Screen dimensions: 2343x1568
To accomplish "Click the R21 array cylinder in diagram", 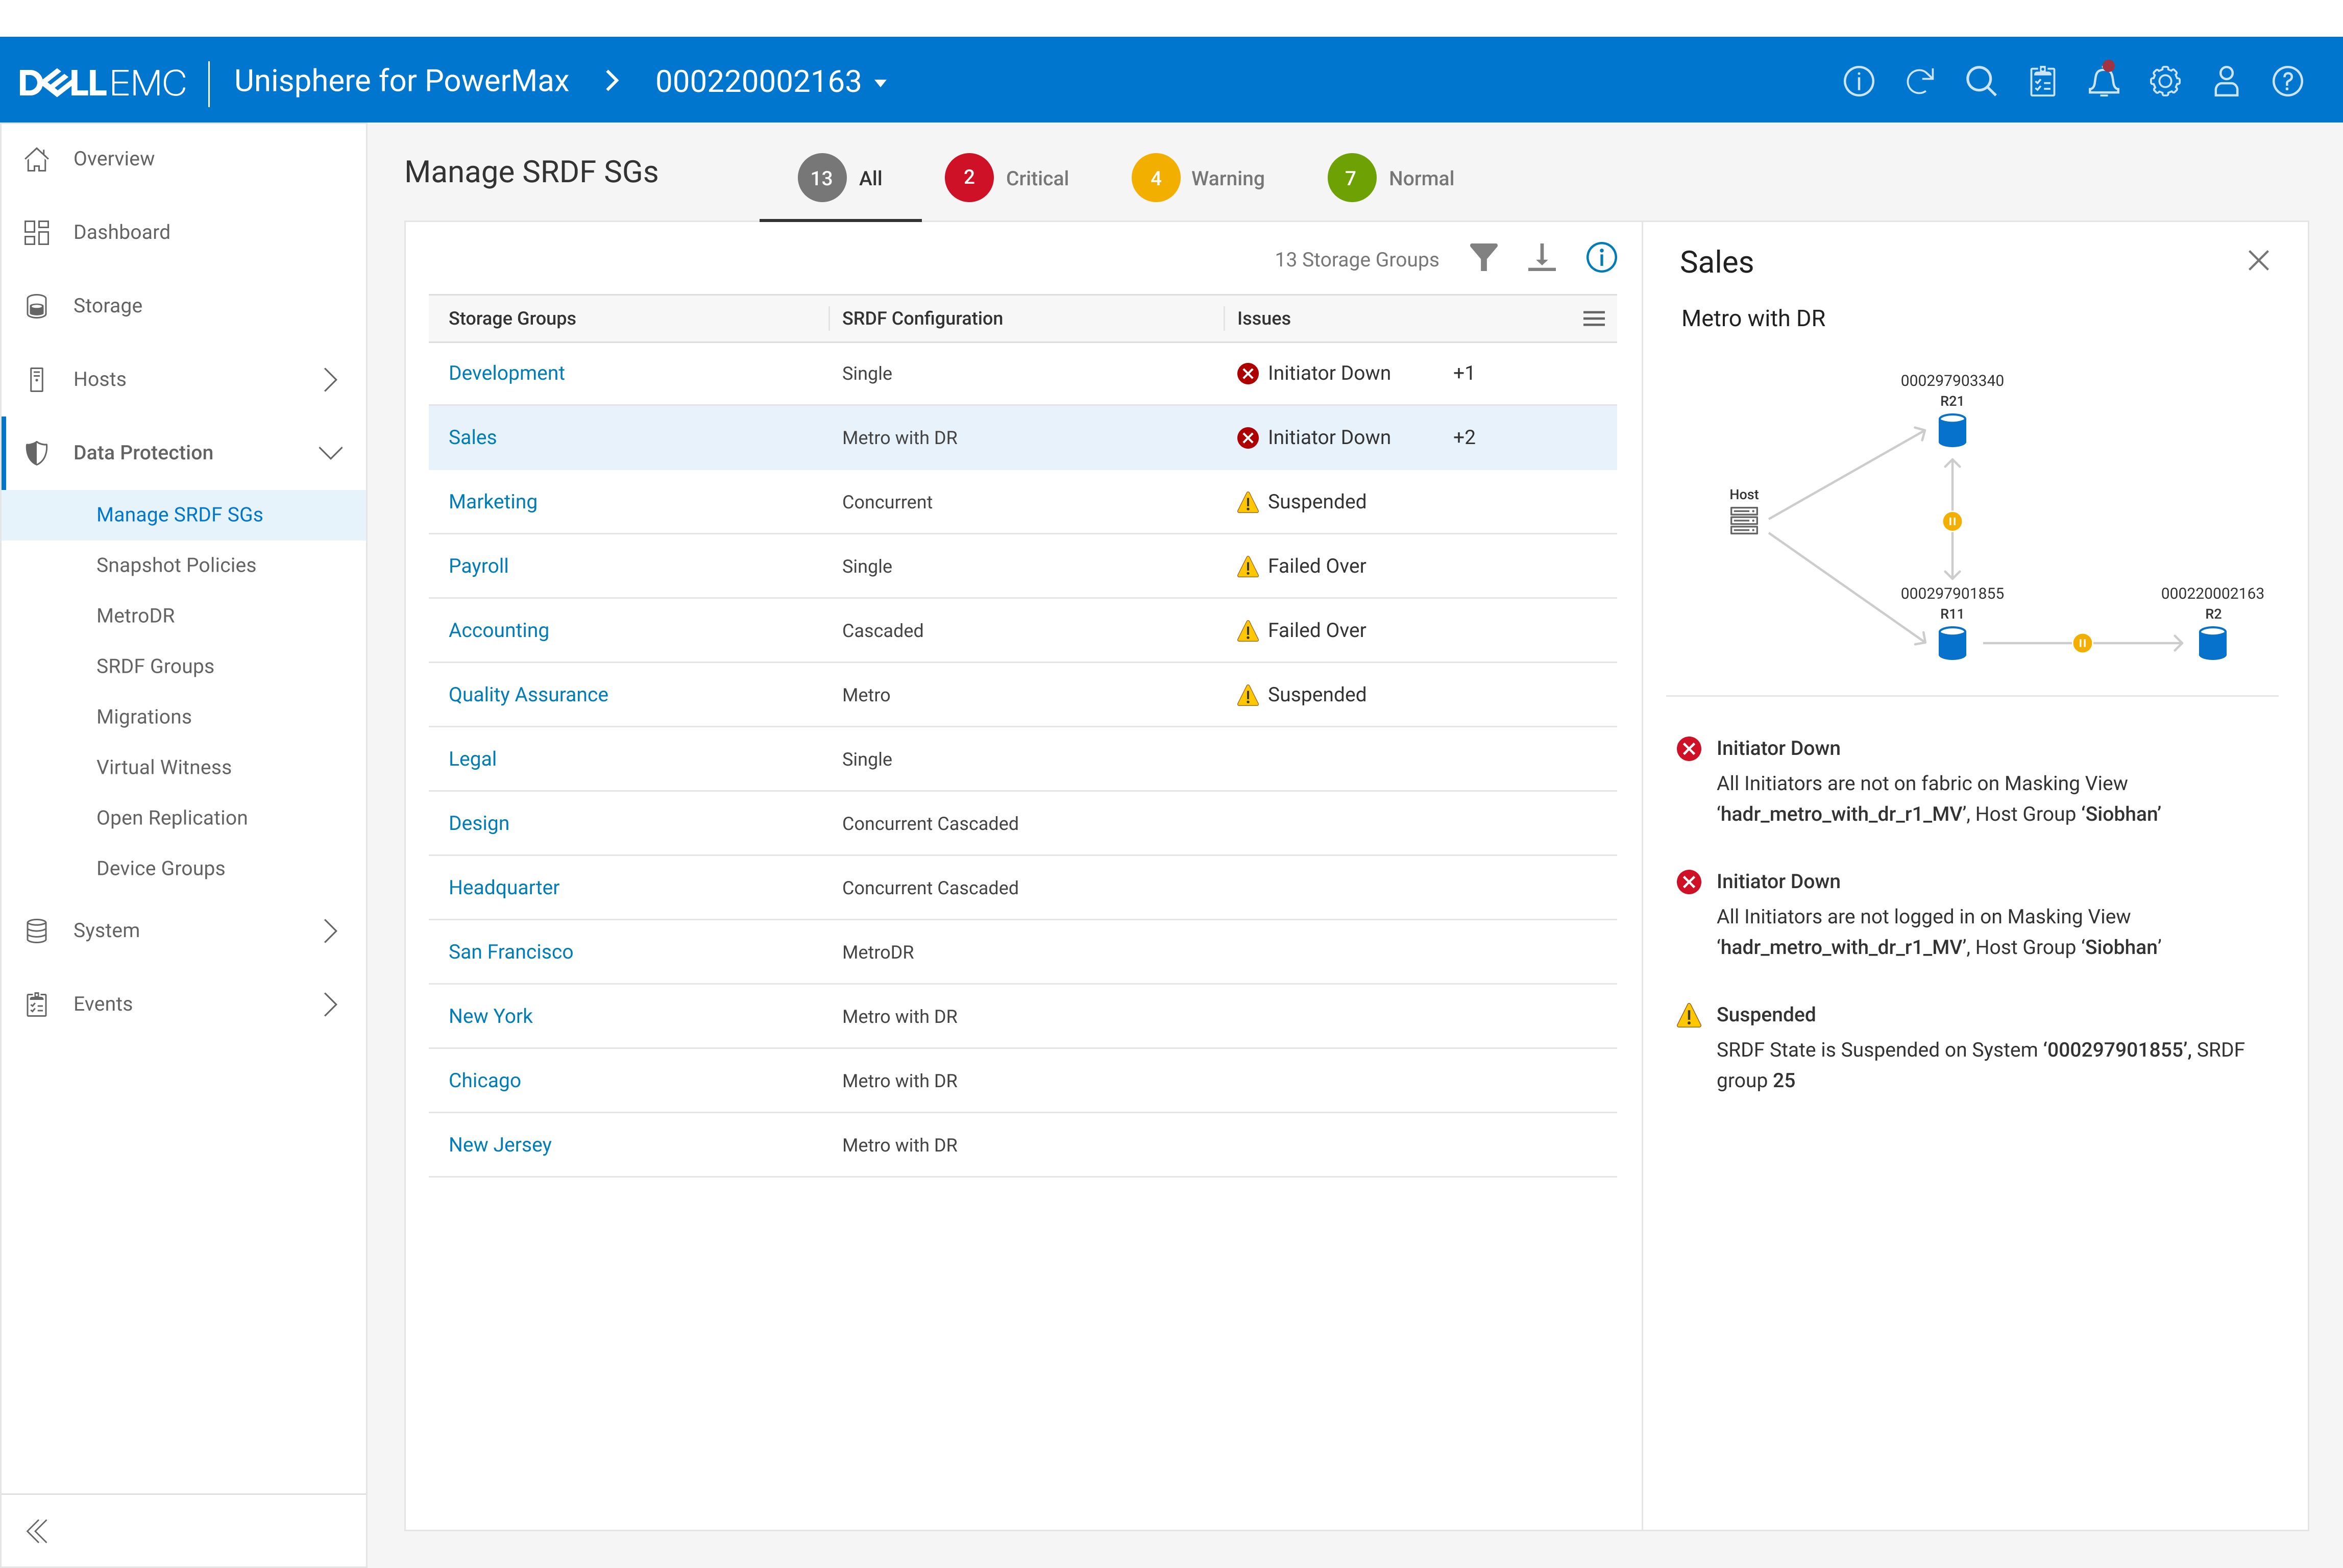I will pos(1951,431).
